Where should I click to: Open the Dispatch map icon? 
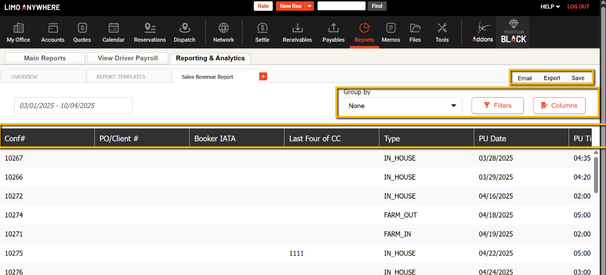[184, 32]
